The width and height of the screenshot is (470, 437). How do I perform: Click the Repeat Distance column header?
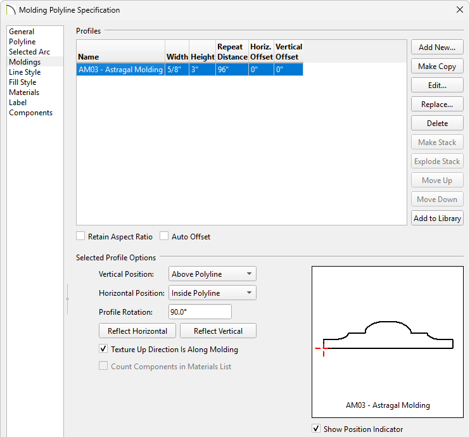coord(232,51)
